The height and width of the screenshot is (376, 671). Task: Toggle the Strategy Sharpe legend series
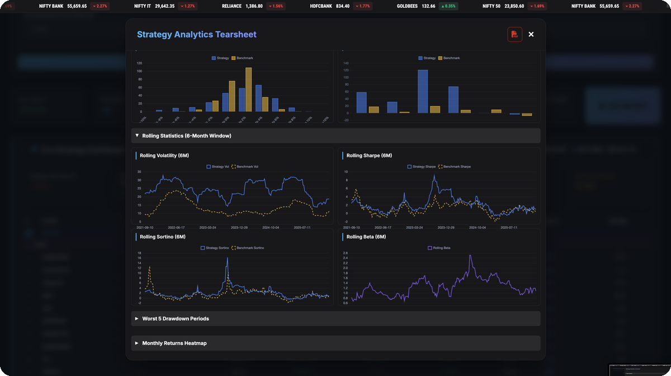click(422, 167)
